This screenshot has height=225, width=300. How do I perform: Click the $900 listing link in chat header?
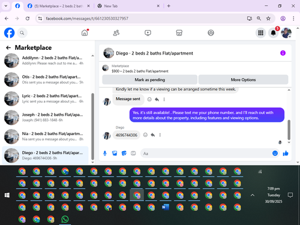[140, 71]
